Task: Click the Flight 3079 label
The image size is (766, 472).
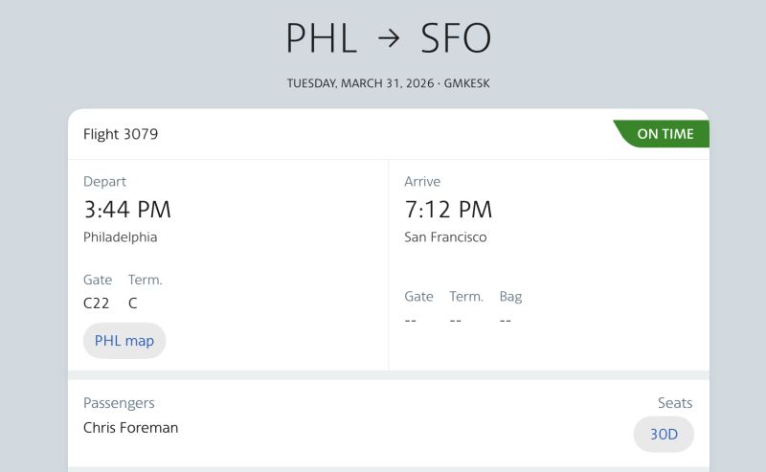Action: pos(121,134)
